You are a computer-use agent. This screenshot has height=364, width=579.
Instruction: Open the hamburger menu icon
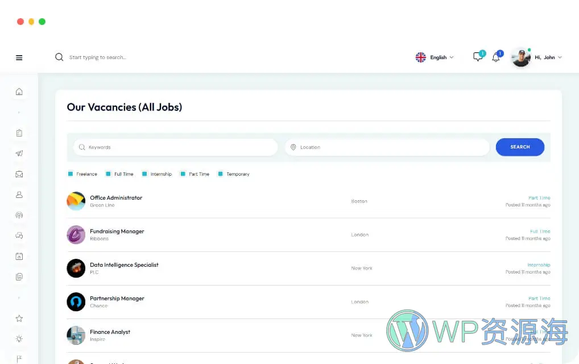point(19,57)
